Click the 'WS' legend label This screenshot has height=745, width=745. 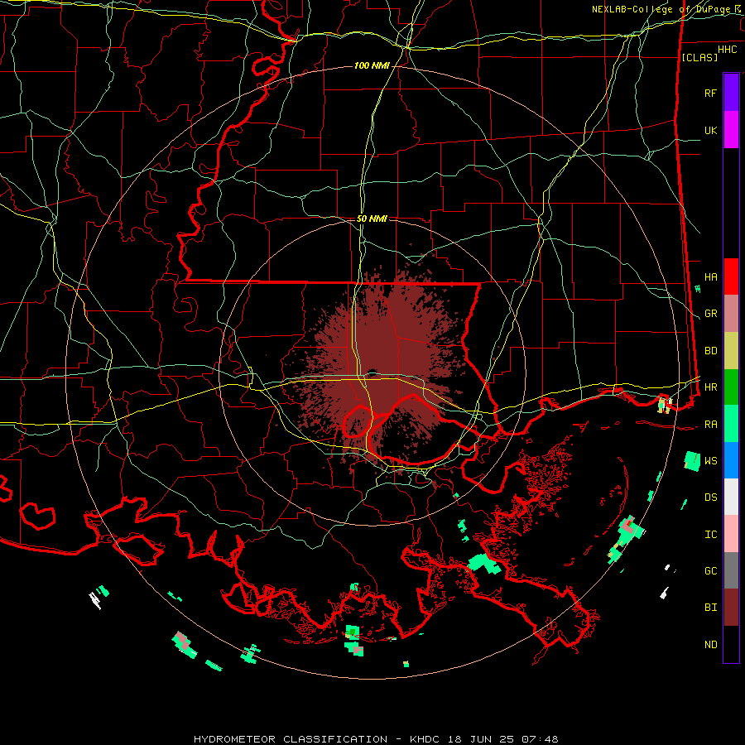tap(710, 461)
